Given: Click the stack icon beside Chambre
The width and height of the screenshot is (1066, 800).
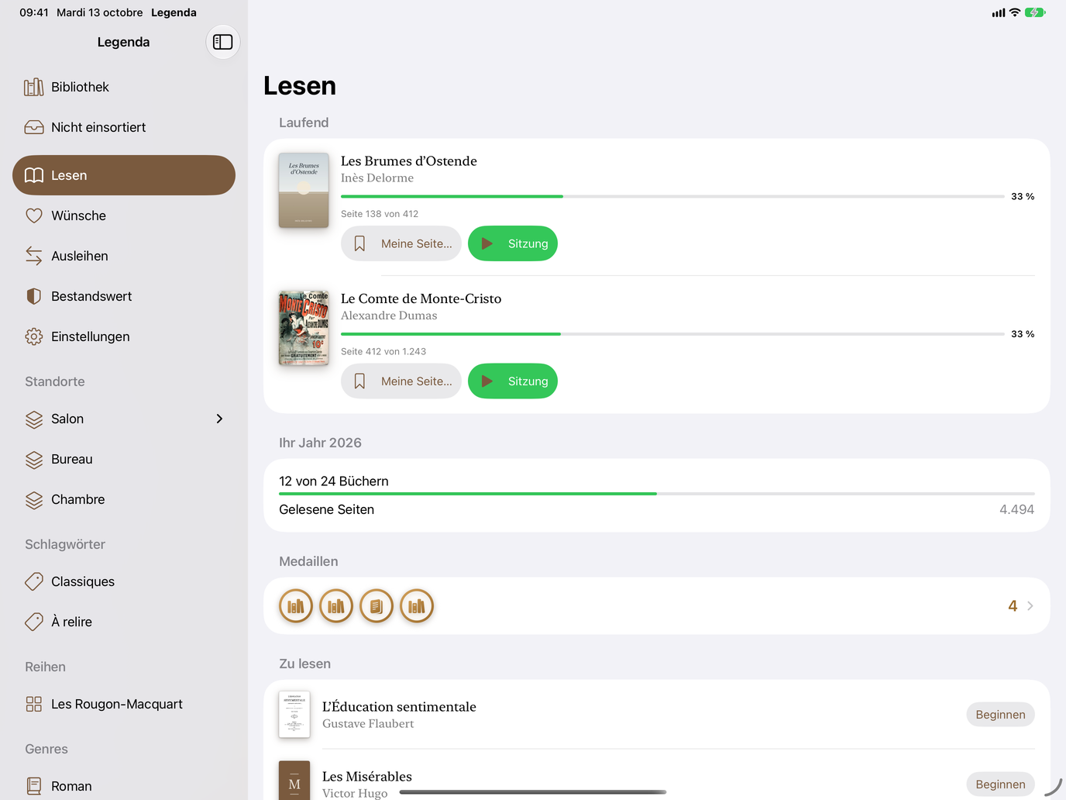Looking at the screenshot, I should pyautogui.click(x=34, y=500).
